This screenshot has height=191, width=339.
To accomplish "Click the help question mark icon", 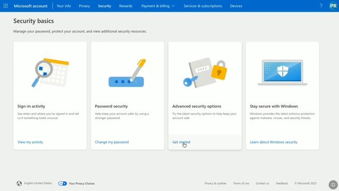I will (x=321, y=6).
